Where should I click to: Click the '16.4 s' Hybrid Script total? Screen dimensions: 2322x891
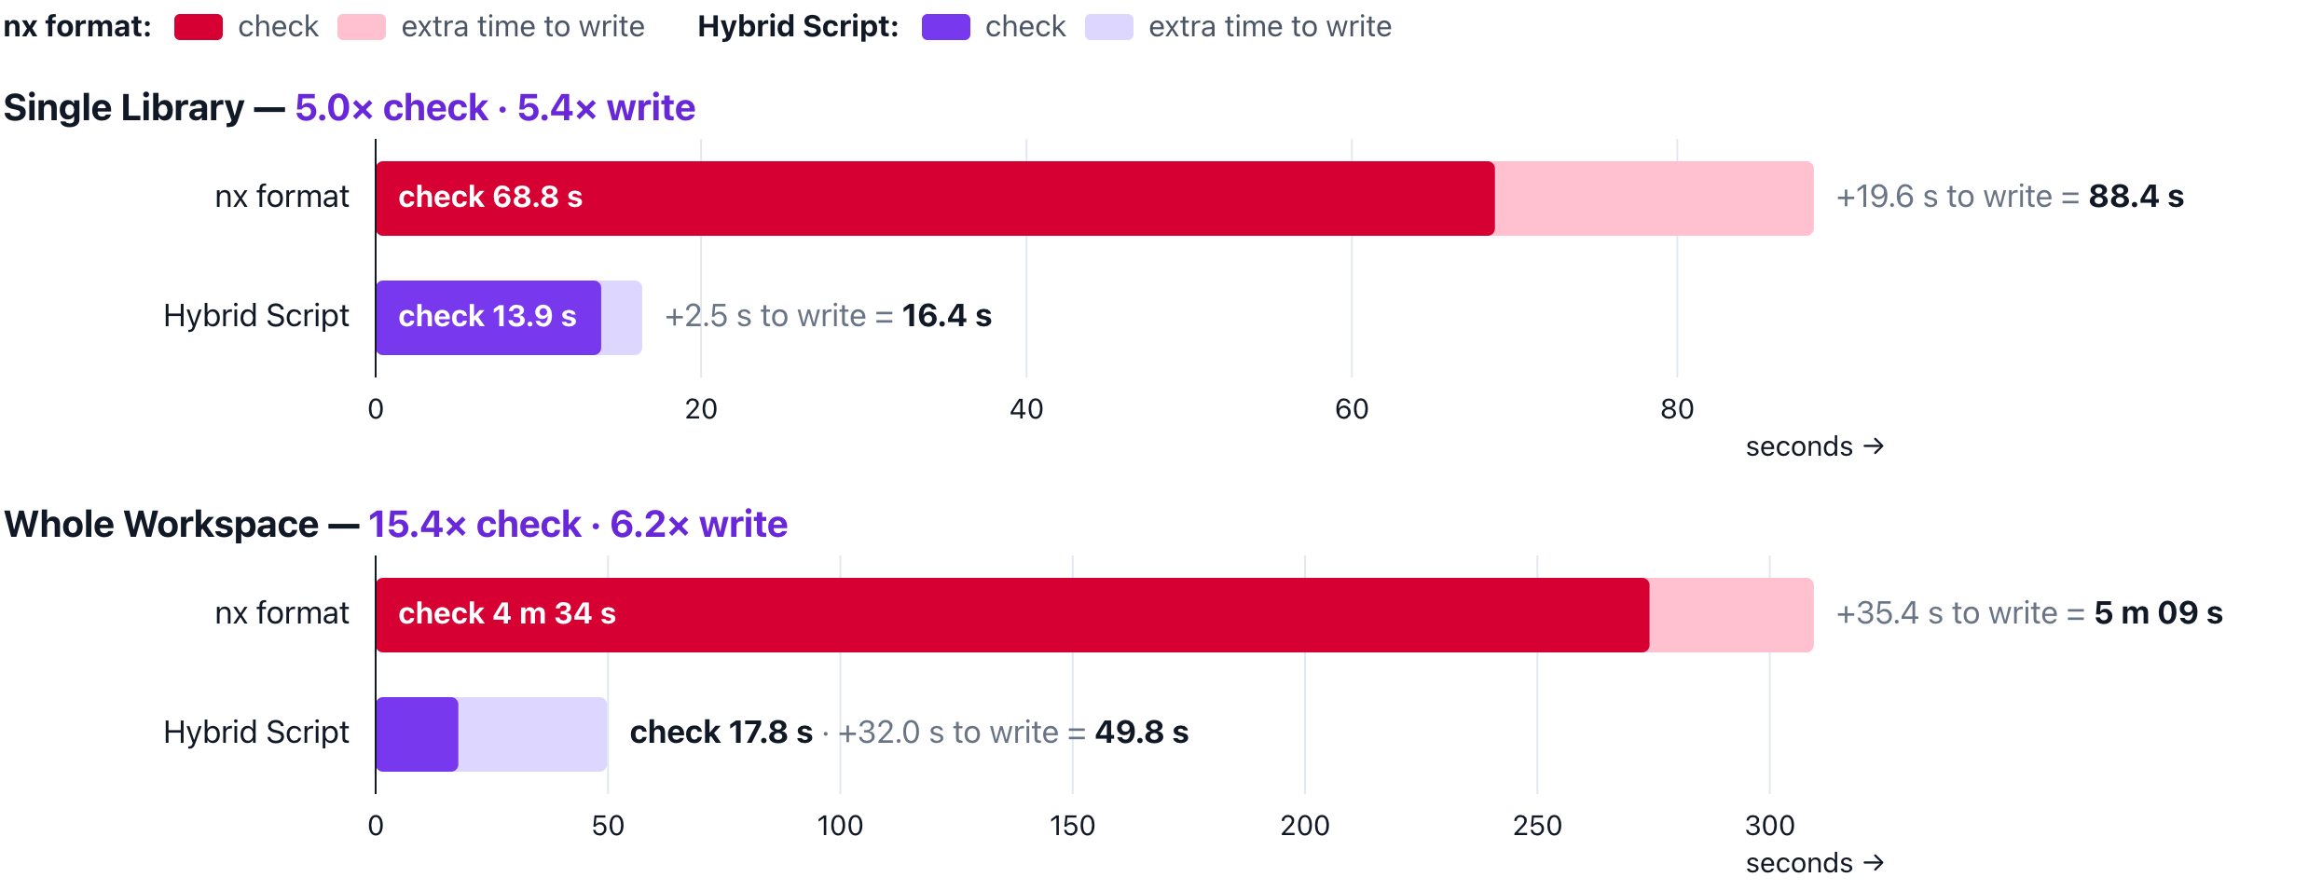point(947,316)
